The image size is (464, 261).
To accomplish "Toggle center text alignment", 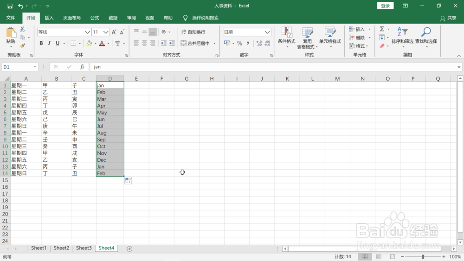I will pyautogui.click(x=144, y=43).
